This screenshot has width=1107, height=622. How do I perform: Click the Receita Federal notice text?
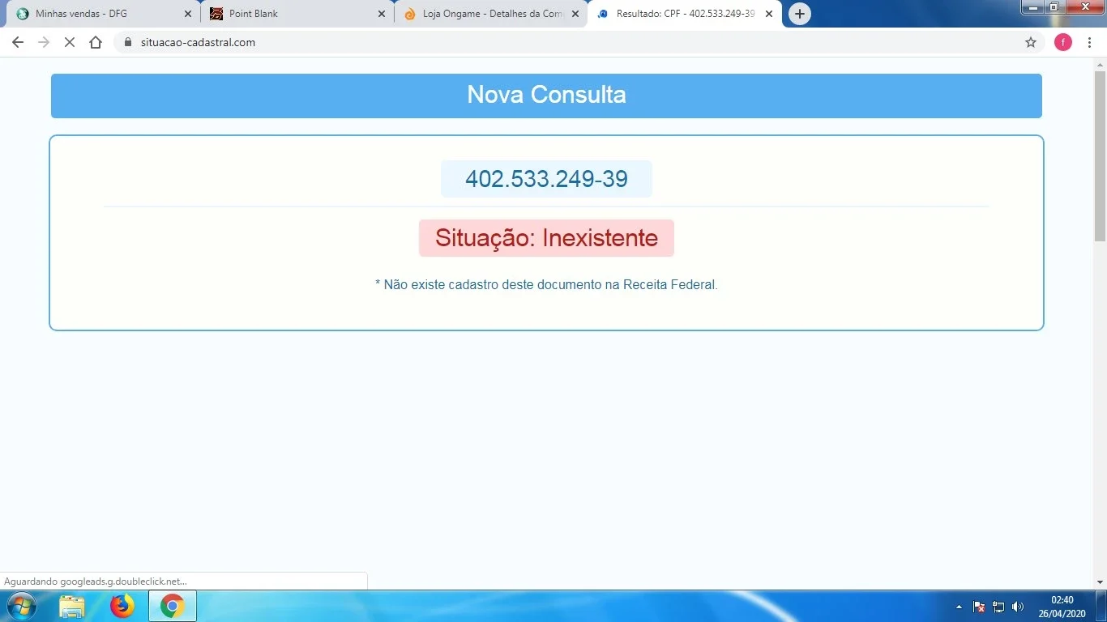coord(546,285)
